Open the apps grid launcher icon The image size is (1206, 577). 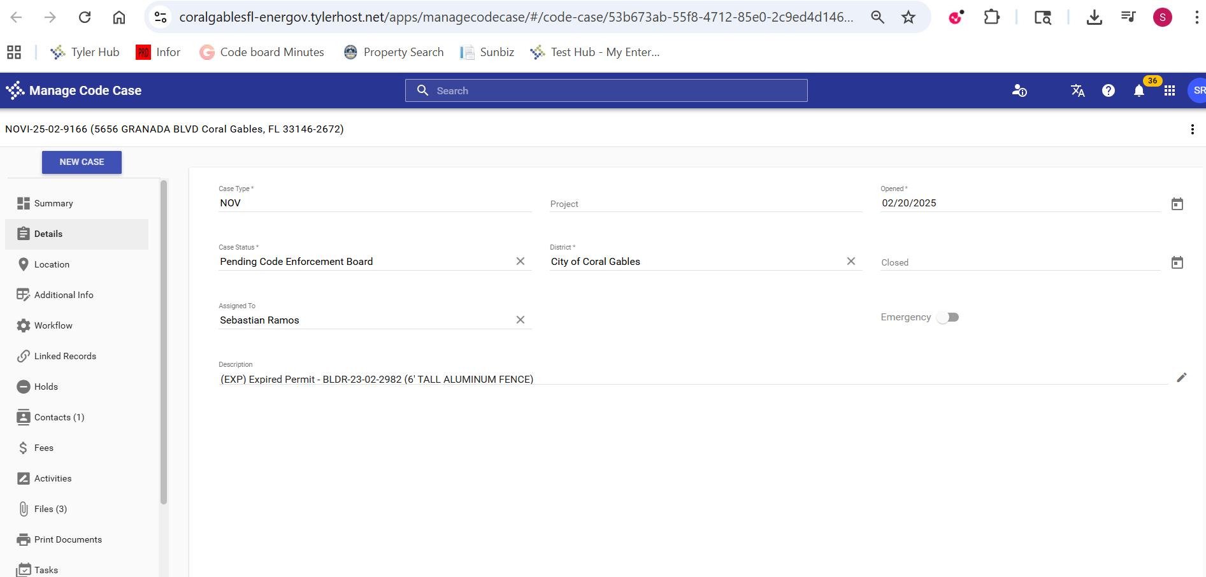coord(1170,91)
